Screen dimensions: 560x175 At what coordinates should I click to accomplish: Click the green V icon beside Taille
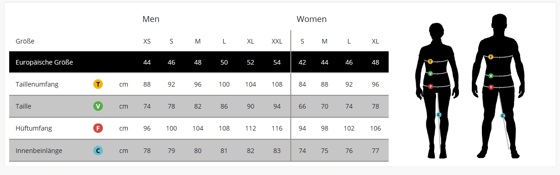pyautogui.click(x=98, y=106)
